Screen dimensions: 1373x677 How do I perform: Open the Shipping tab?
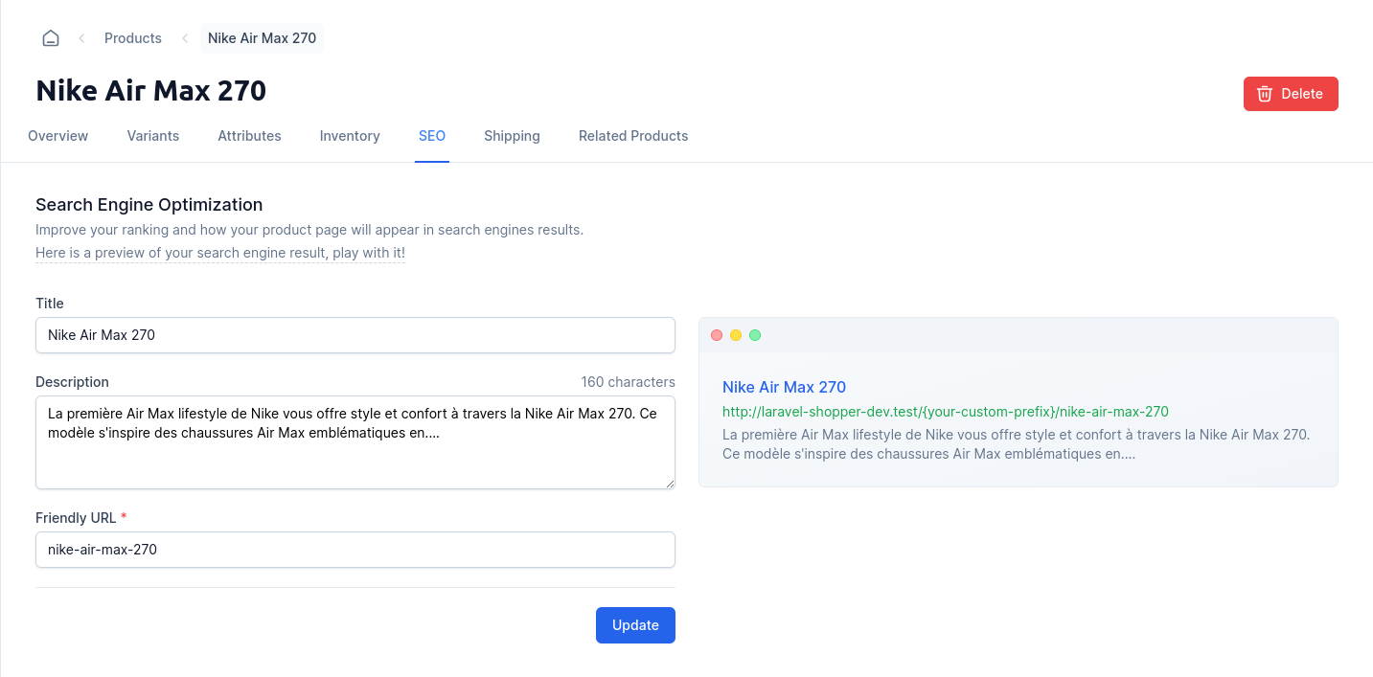[512, 136]
